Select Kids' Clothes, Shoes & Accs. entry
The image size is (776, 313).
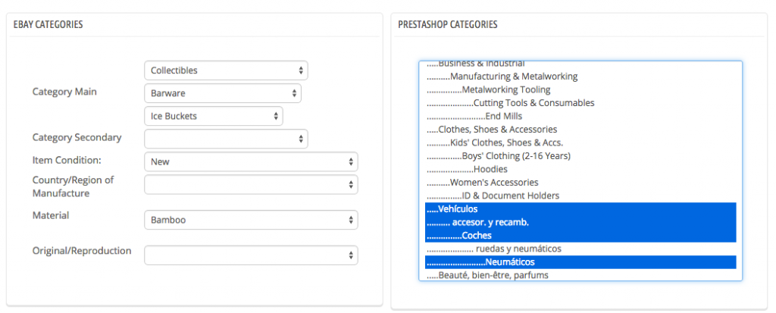580,142
